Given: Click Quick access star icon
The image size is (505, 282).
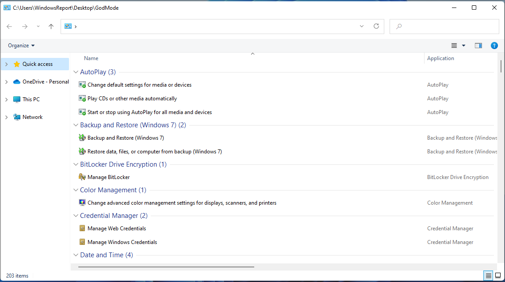Looking at the screenshot, I should coord(17,64).
